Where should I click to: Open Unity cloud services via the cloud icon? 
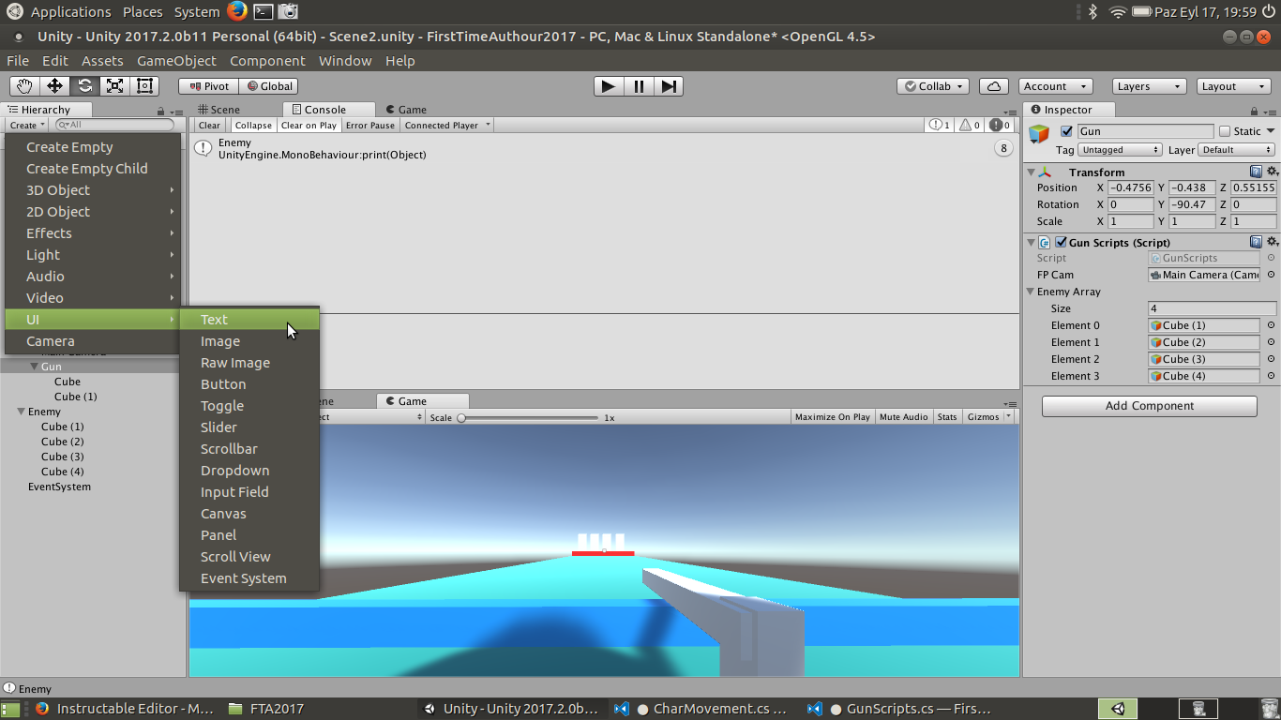tap(994, 85)
